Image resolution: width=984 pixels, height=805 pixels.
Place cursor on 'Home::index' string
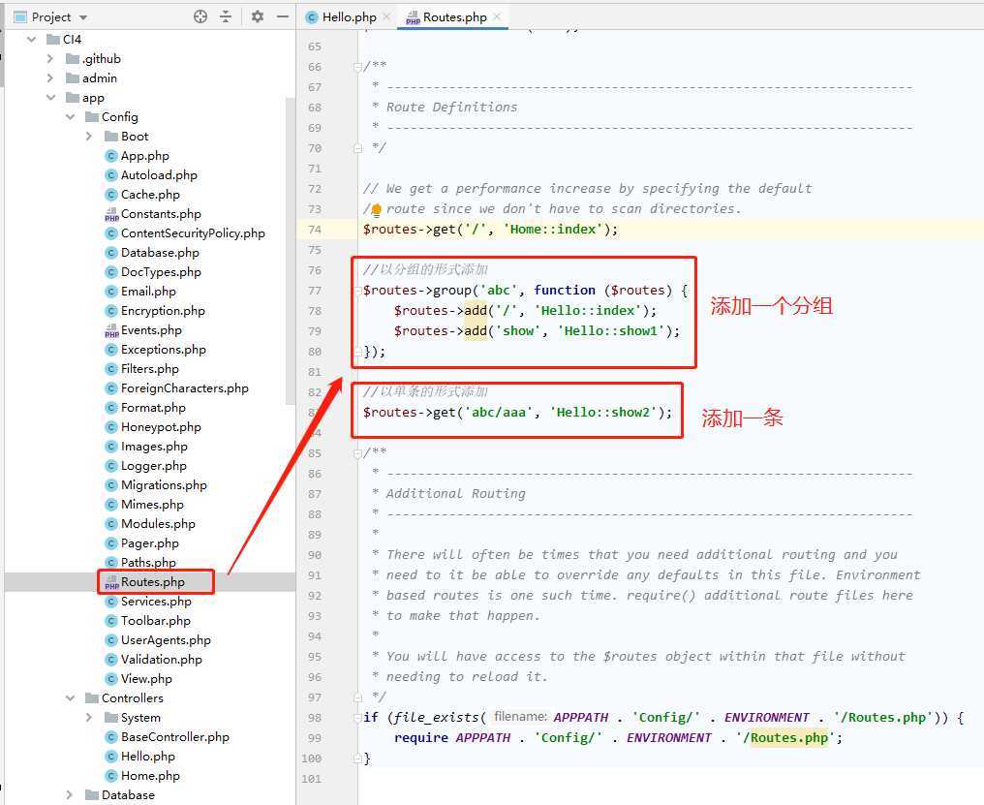pos(553,230)
